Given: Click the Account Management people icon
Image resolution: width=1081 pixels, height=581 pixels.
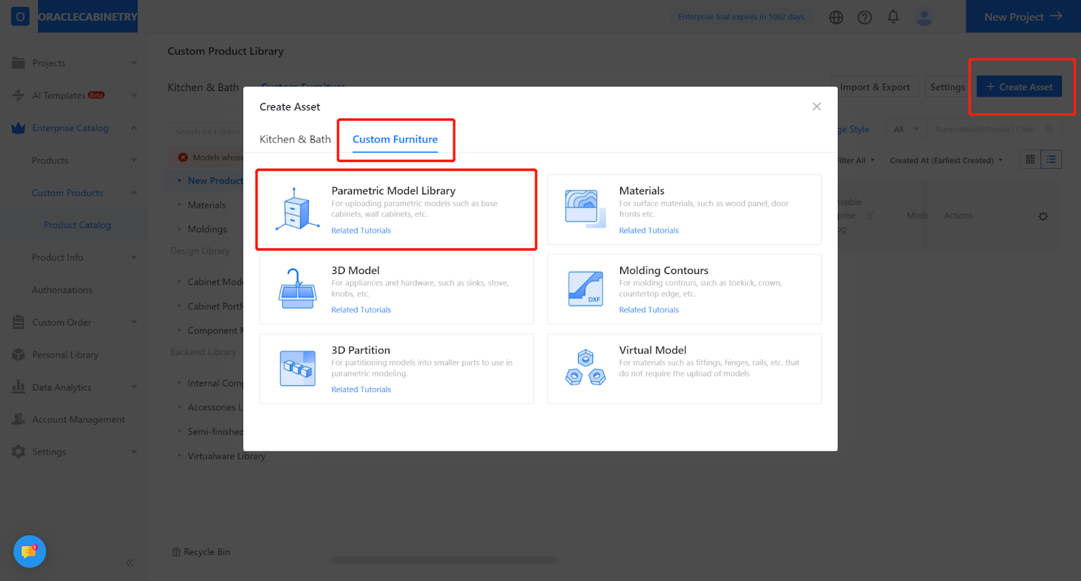Looking at the screenshot, I should [18, 419].
